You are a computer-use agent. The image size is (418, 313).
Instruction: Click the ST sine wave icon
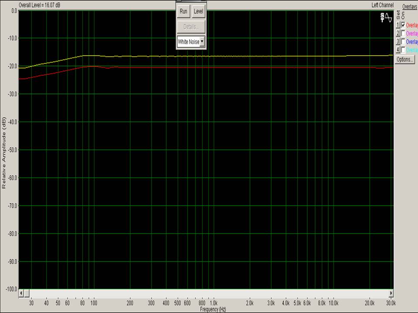pyautogui.click(x=386, y=17)
